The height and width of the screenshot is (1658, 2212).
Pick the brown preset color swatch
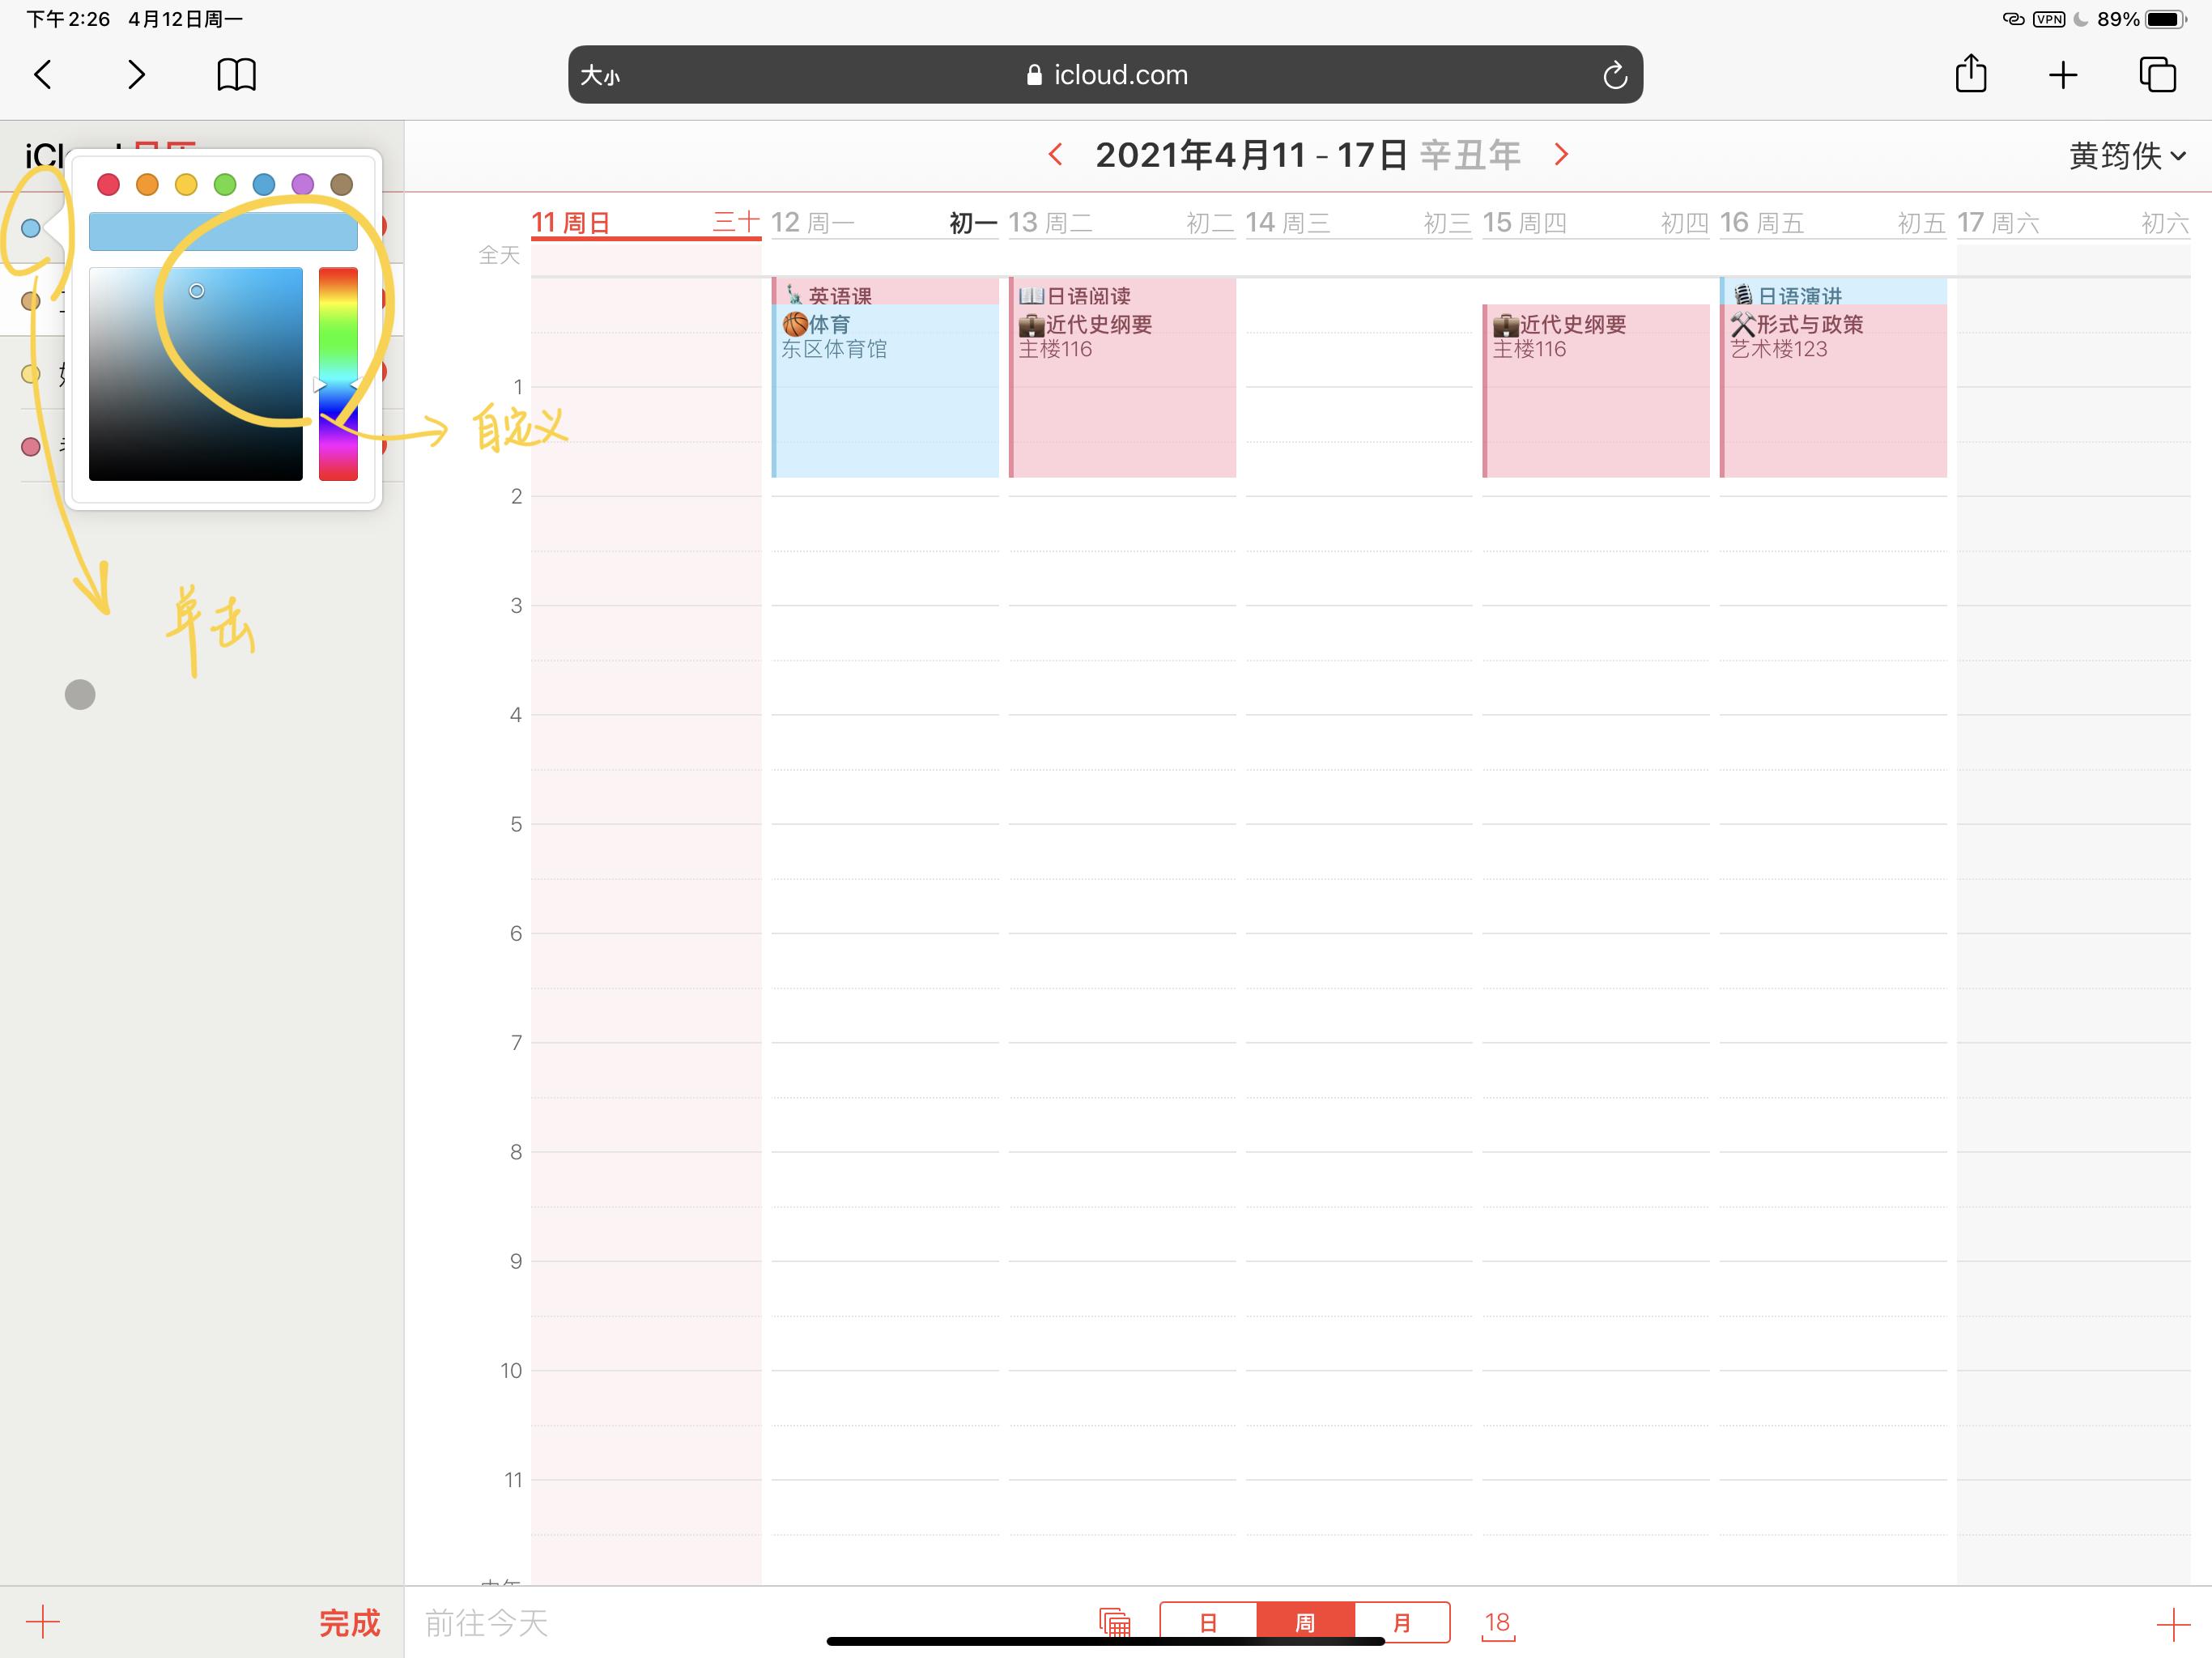pos(341,184)
